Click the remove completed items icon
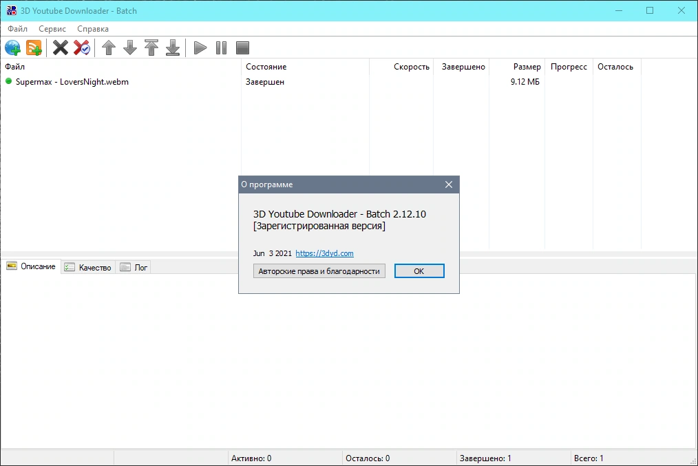This screenshot has width=698, height=466. pyautogui.click(x=82, y=47)
